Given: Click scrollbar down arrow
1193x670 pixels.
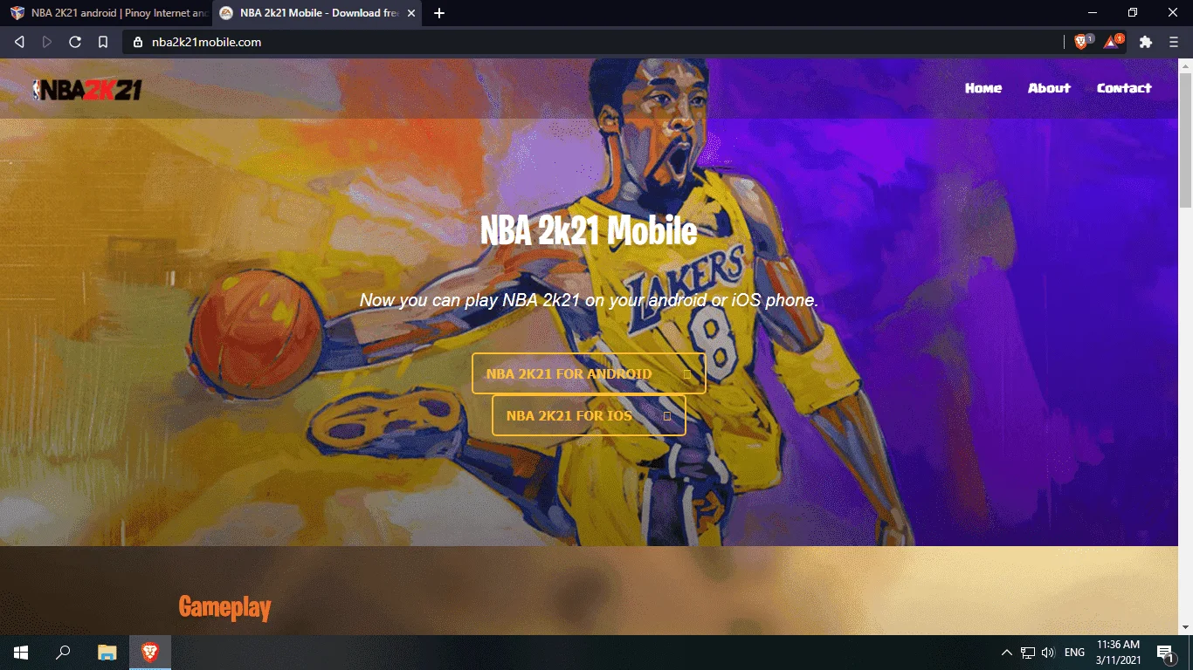Looking at the screenshot, I should [x=1185, y=626].
